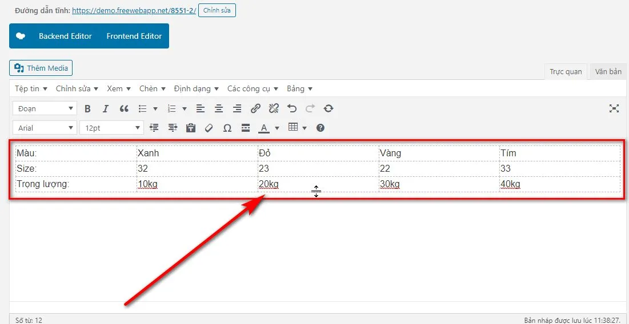
Task: Click the Trọng lượng: table cell
Action: [x=76, y=184]
